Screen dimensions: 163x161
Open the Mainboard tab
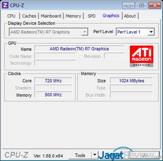point(51,16)
